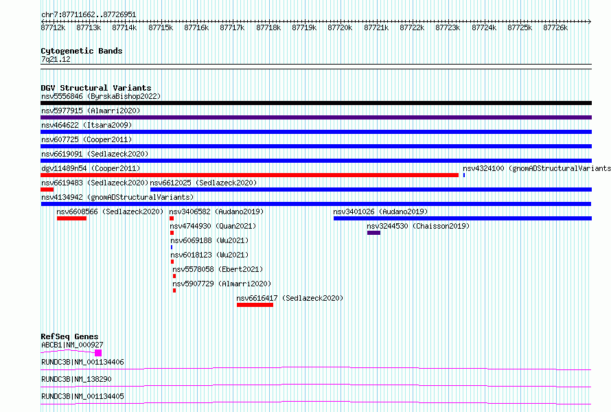Click the RefSeq Genes track title

coord(69,336)
